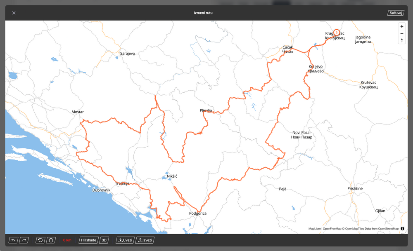Reset map bearing with the compass button
The image size is (413, 251).
(x=402, y=40)
